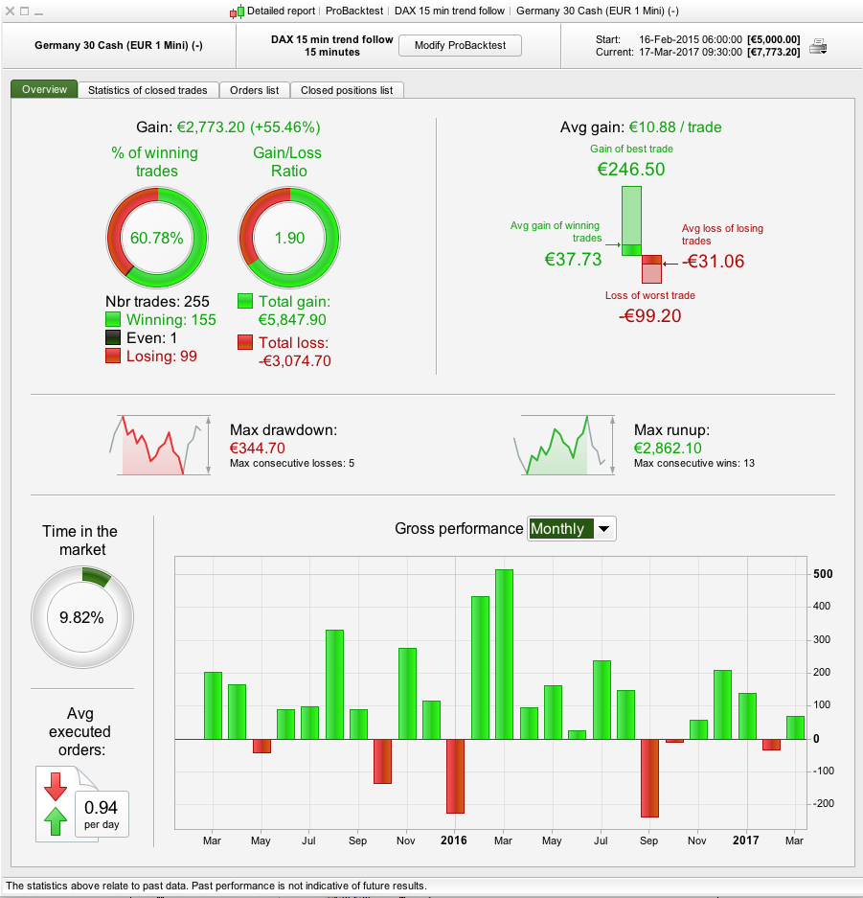Switch to Statistics of closed trades tab
Screen dimensions: 863x898
pyautogui.click(x=148, y=90)
